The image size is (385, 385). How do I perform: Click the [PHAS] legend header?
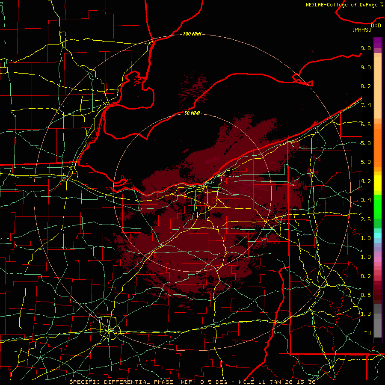361,30
